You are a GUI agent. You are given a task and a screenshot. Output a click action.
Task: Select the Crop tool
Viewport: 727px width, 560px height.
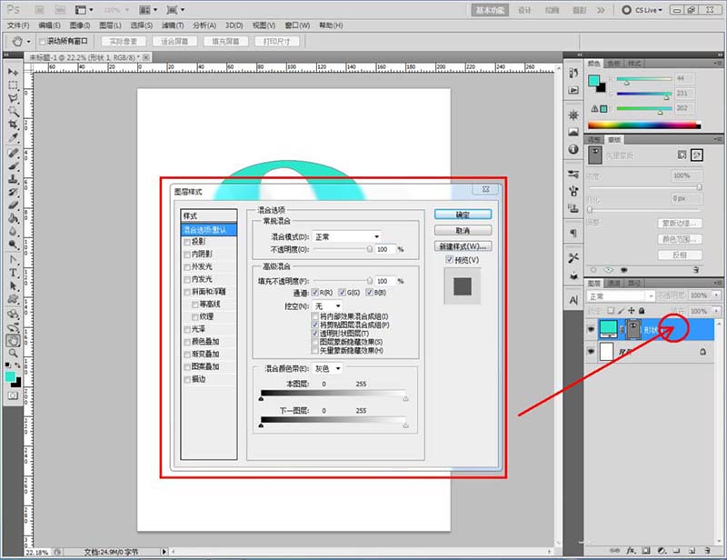click(x=13, y=125)
